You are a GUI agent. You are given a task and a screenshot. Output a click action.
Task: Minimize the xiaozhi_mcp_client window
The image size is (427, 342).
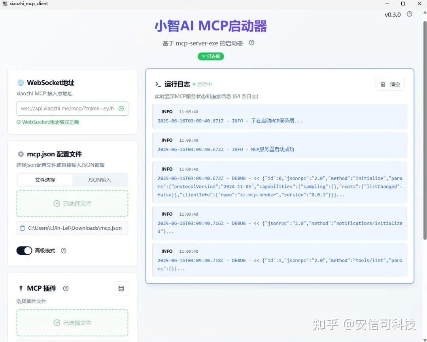pyautogui.click(x=387, y=4)
